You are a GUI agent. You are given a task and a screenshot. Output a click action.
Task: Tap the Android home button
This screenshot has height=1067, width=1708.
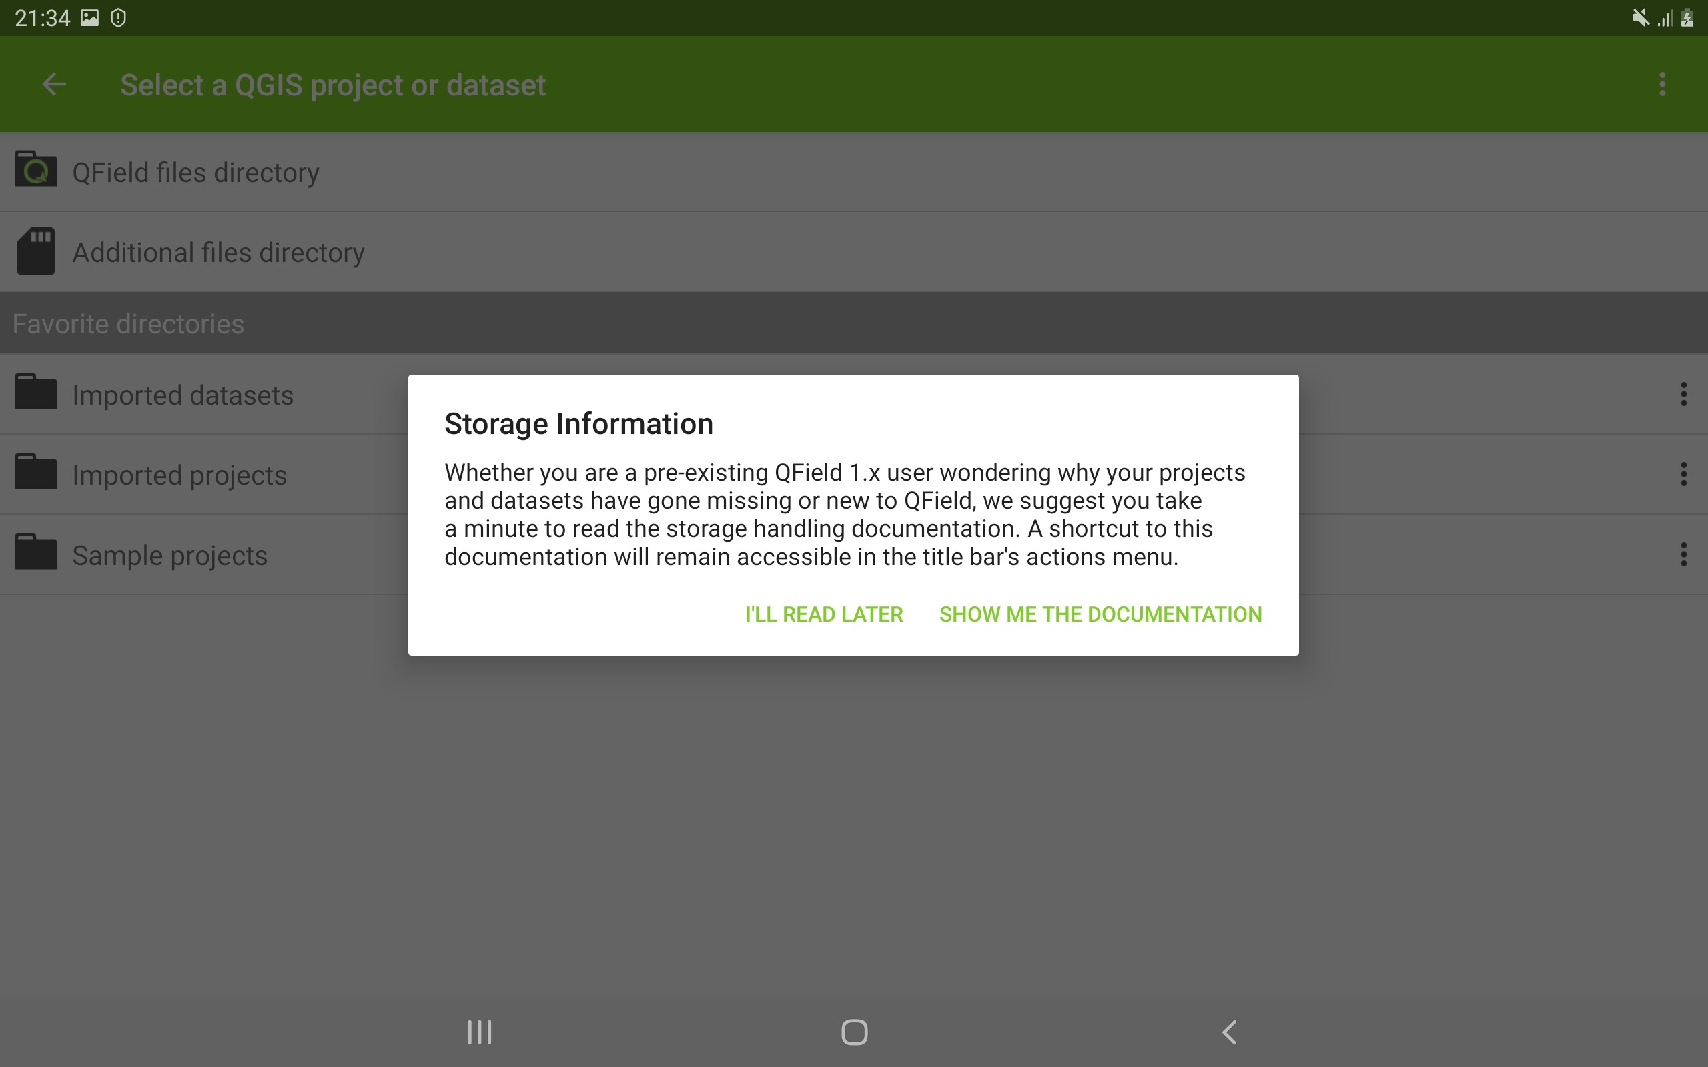click(x=854, y=1032)
